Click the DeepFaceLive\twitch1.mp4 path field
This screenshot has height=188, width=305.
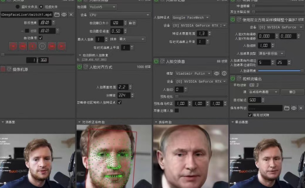coord(27,14)
